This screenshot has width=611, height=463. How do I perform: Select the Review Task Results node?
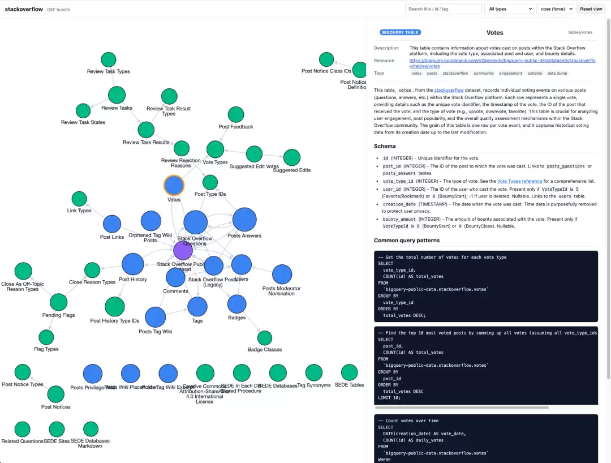click(x=146, y=130)
